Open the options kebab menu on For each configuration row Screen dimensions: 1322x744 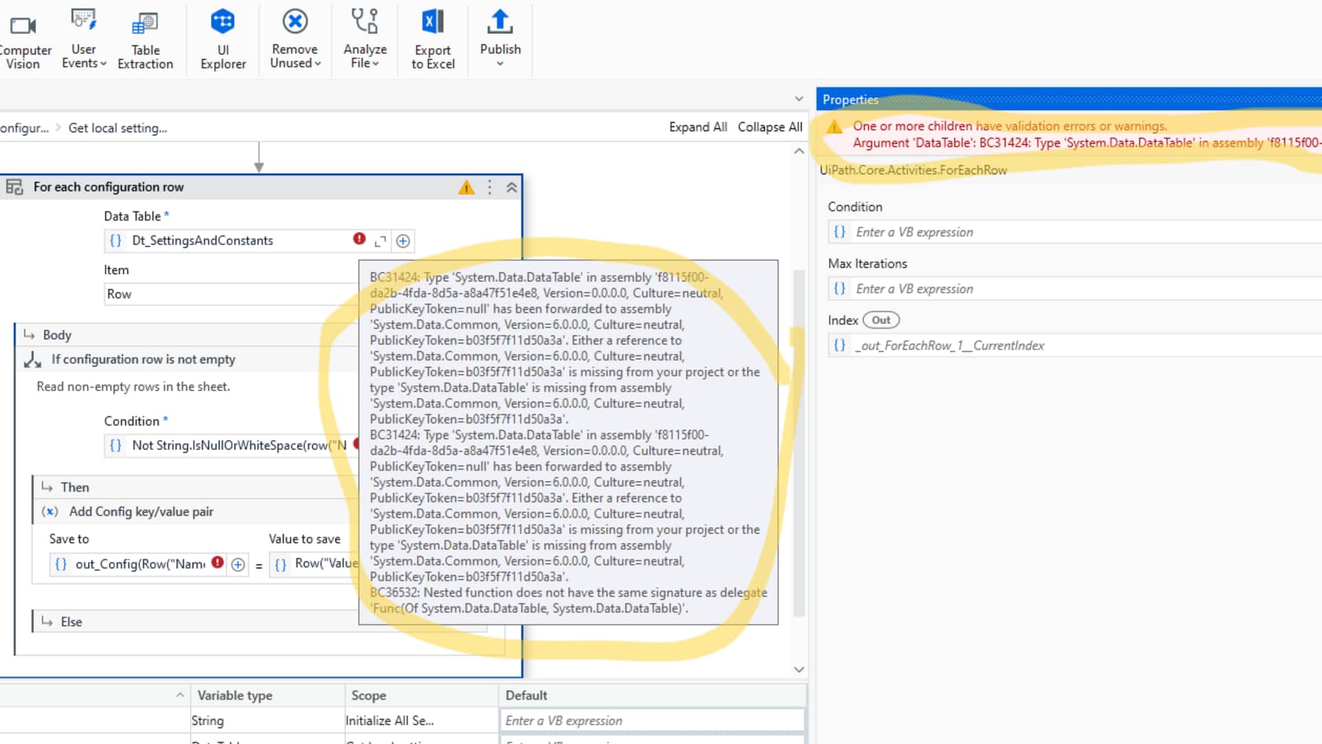(490, 187)
